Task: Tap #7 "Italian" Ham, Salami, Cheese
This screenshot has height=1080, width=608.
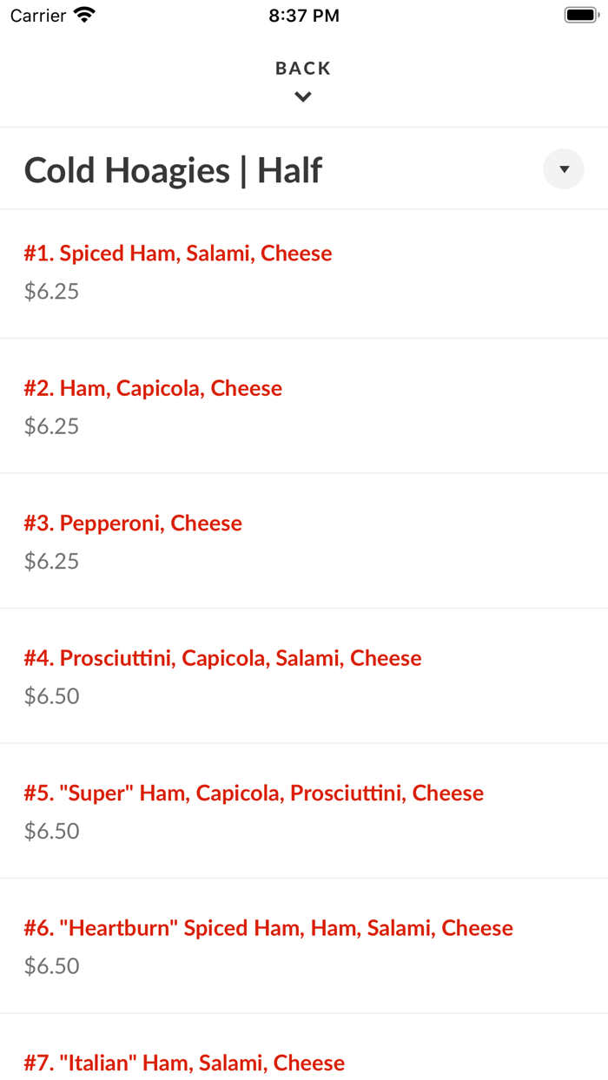Action: tap(184, 1063)
